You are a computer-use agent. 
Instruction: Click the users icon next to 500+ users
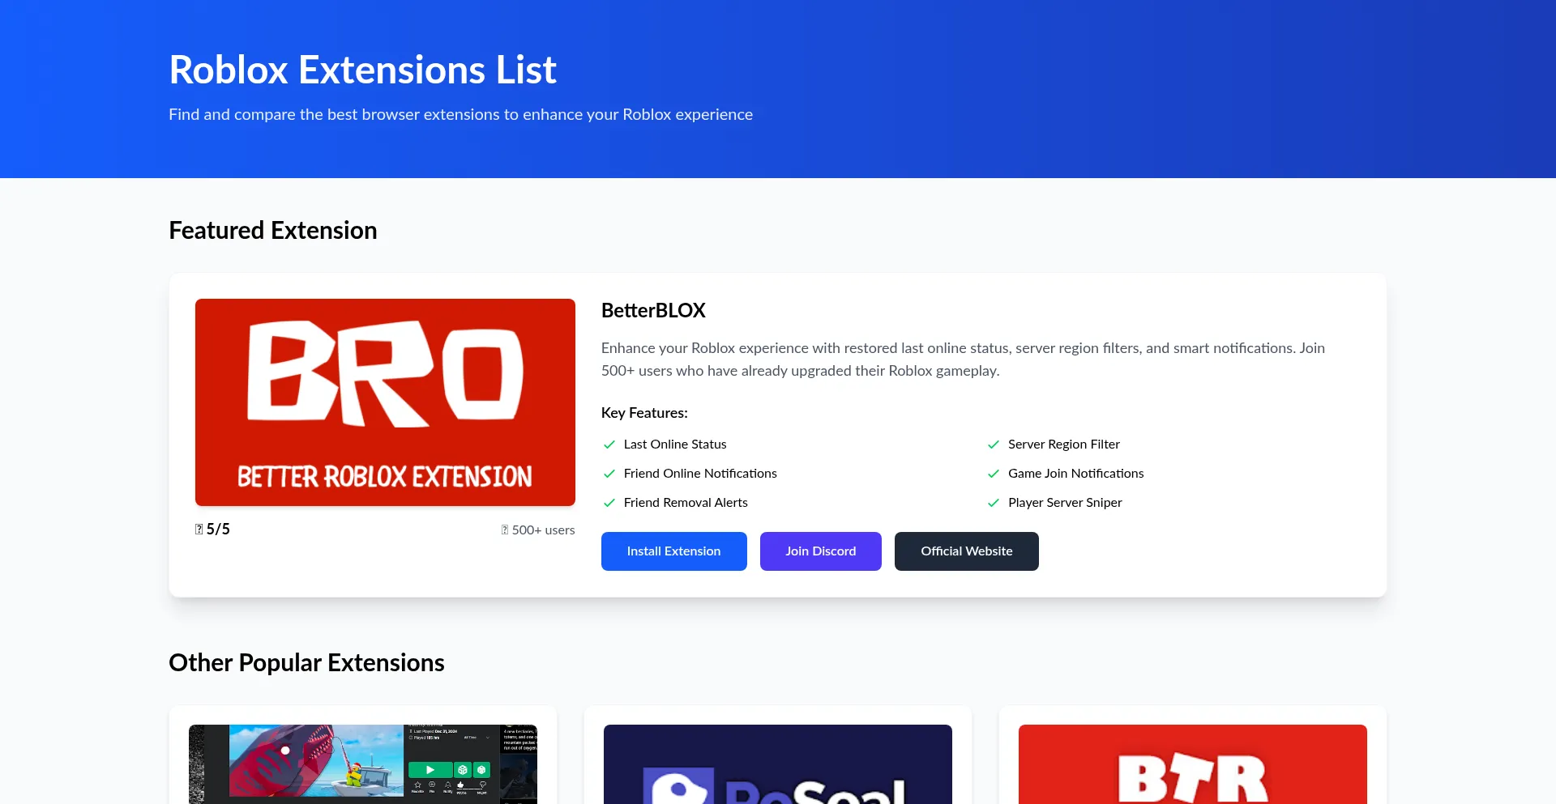pyautogui.click(x=505, y=530)
